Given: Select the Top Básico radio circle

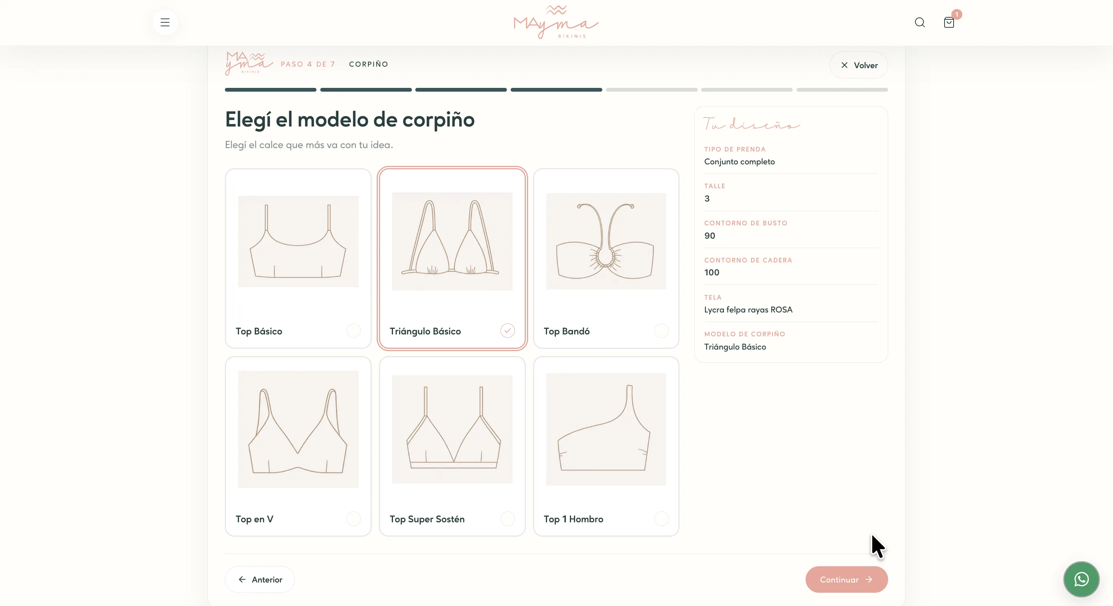Looking at the screenshot, I should click(353, 331).
